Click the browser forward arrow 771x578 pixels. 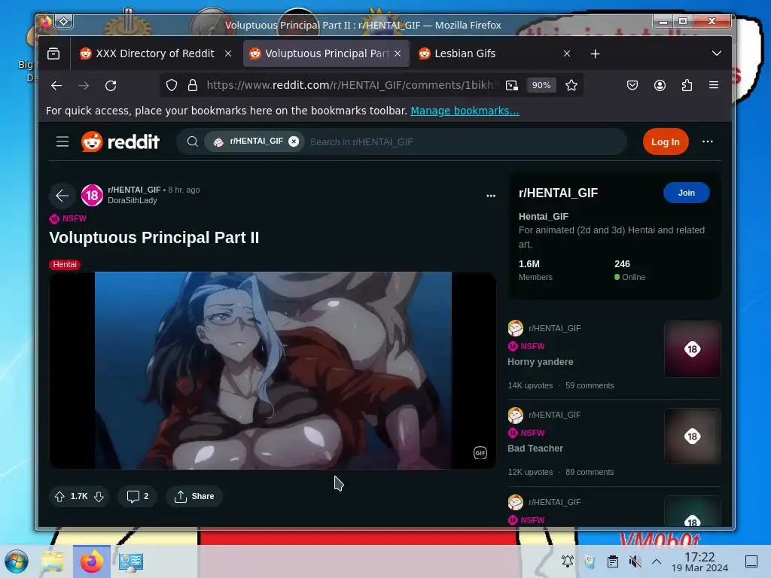tap(84, 86)
